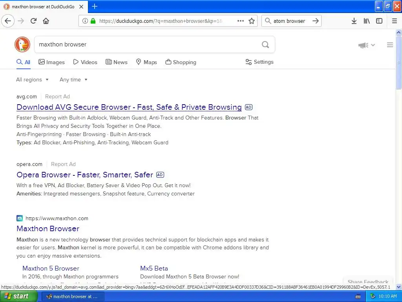
Task: Switch to News results
Action: click(x=116, y=62)
